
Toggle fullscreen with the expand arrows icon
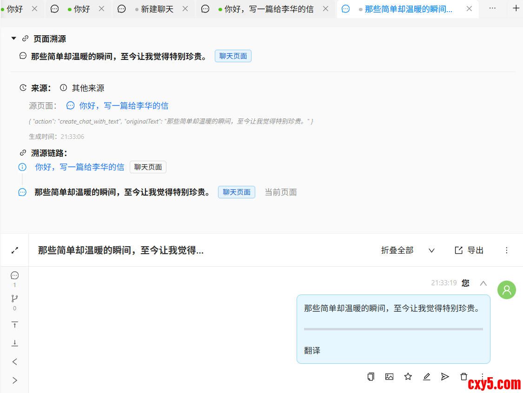tap(15, 250)
